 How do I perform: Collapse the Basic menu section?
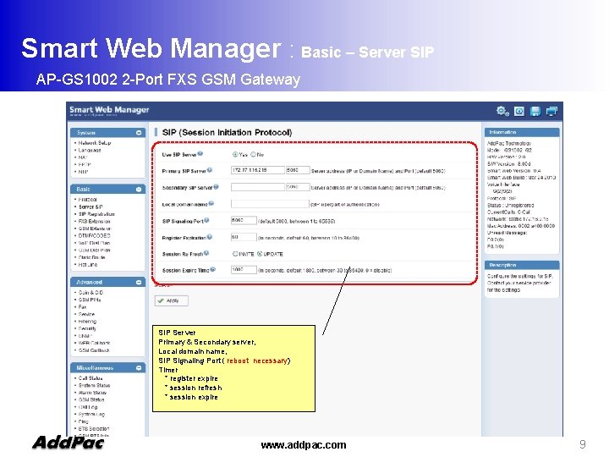pyautogui.click(x=139, y=190)
